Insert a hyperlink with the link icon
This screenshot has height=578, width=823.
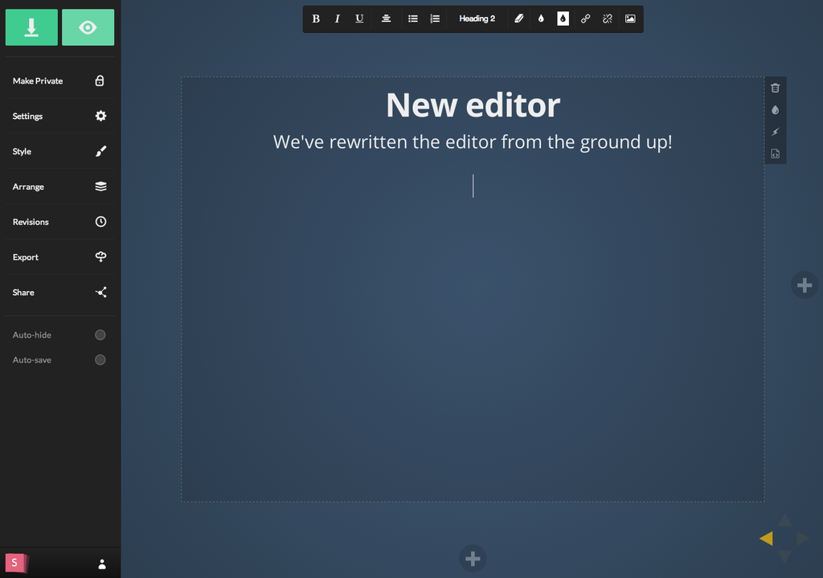tap(585, 18)
